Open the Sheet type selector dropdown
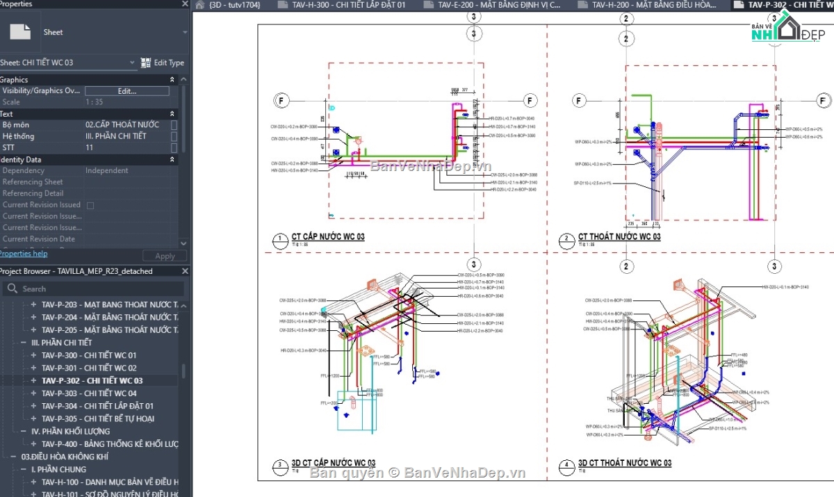 [x=185, y=32]
